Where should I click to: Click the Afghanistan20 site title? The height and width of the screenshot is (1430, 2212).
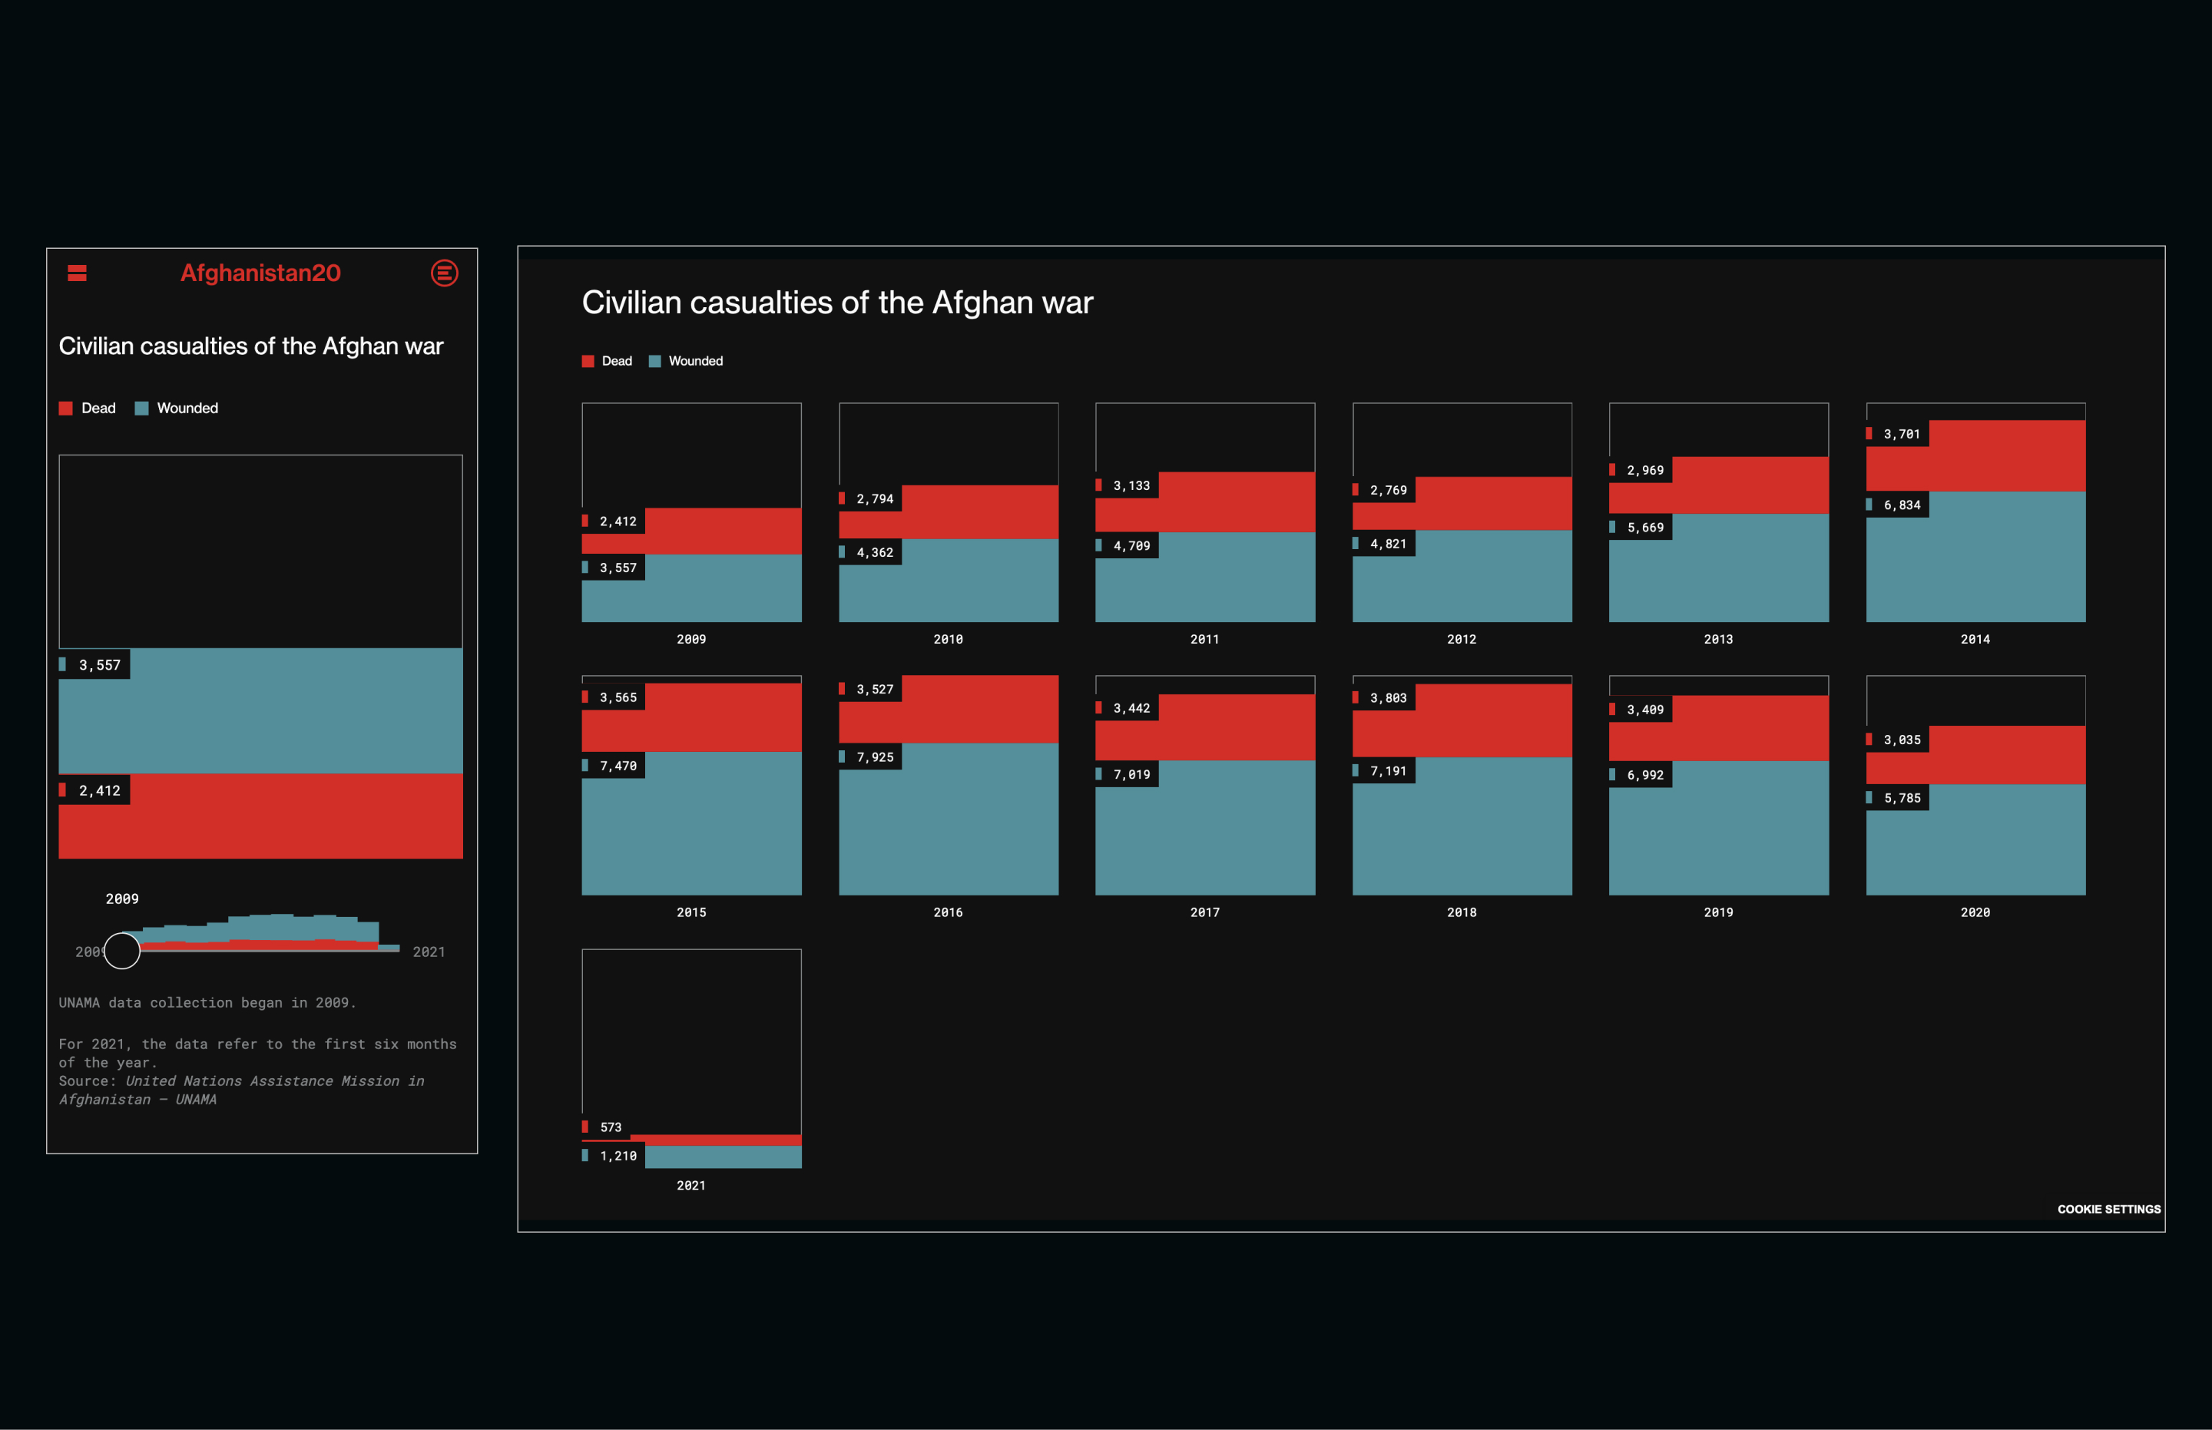(261, 272)
